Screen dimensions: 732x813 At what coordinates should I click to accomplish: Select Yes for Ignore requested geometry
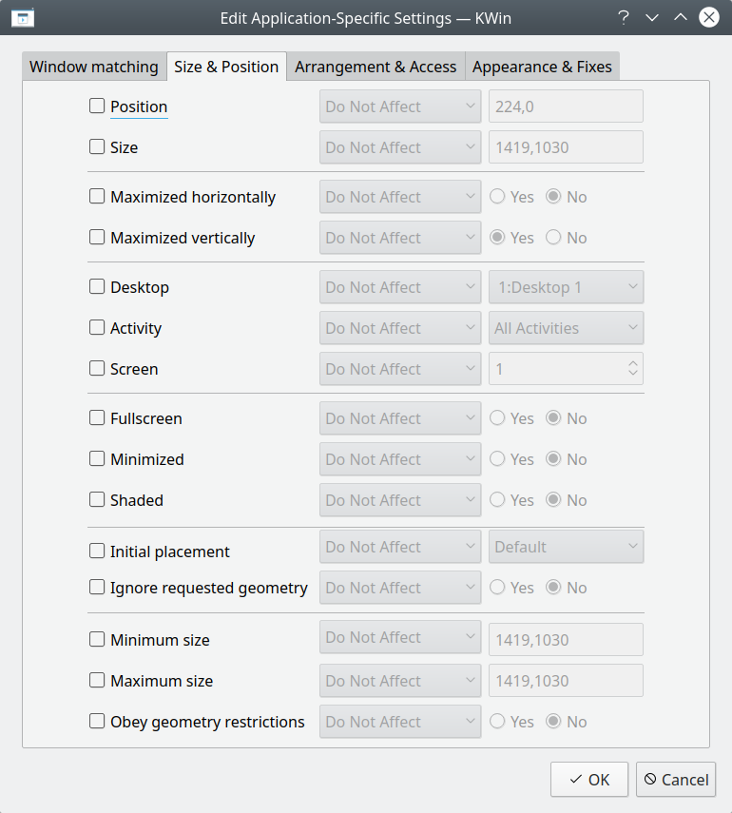(x=497, y=587)
